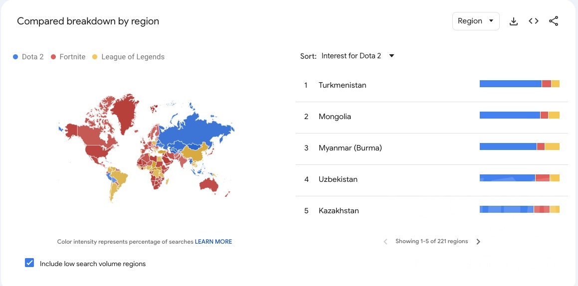
Task: Select Mongolia in region list
Action: 335,117
